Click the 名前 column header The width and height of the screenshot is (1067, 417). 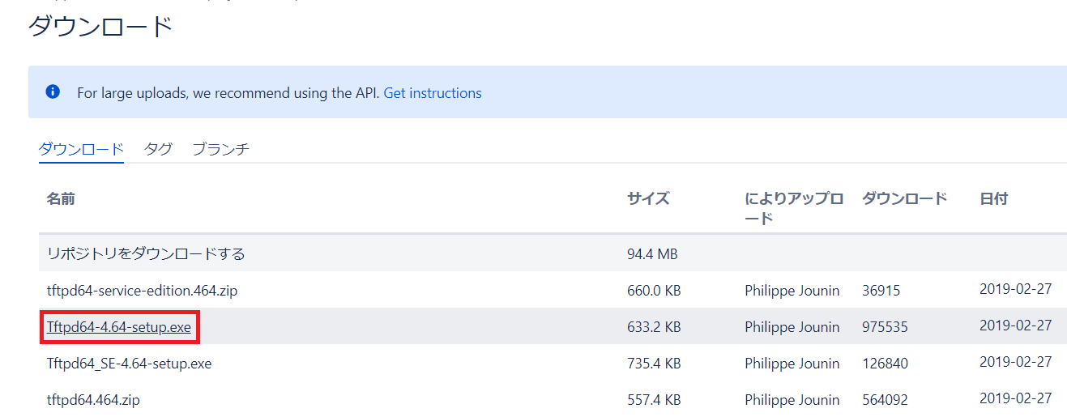pos(61,198)
